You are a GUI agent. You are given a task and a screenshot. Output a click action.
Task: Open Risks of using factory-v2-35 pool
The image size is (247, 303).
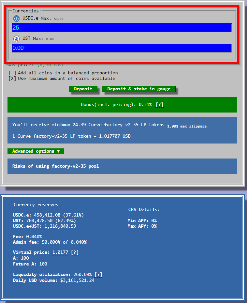click(x=56, y=166)
